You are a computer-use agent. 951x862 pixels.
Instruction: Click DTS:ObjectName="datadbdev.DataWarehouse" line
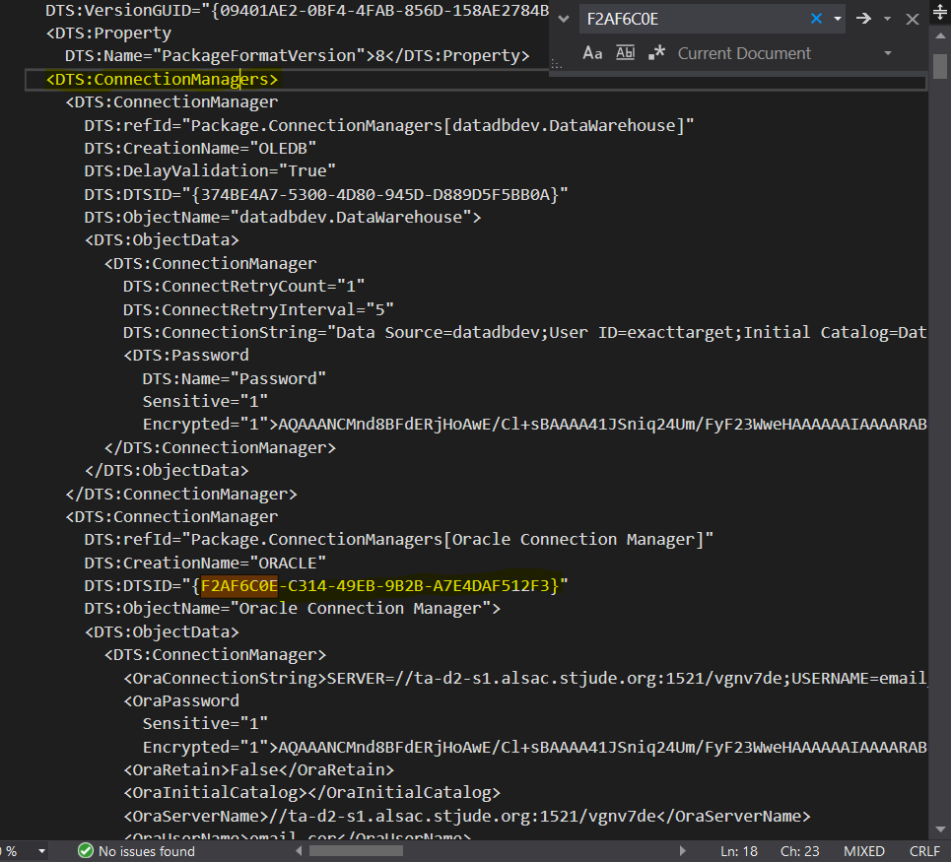tap(283, 217)
